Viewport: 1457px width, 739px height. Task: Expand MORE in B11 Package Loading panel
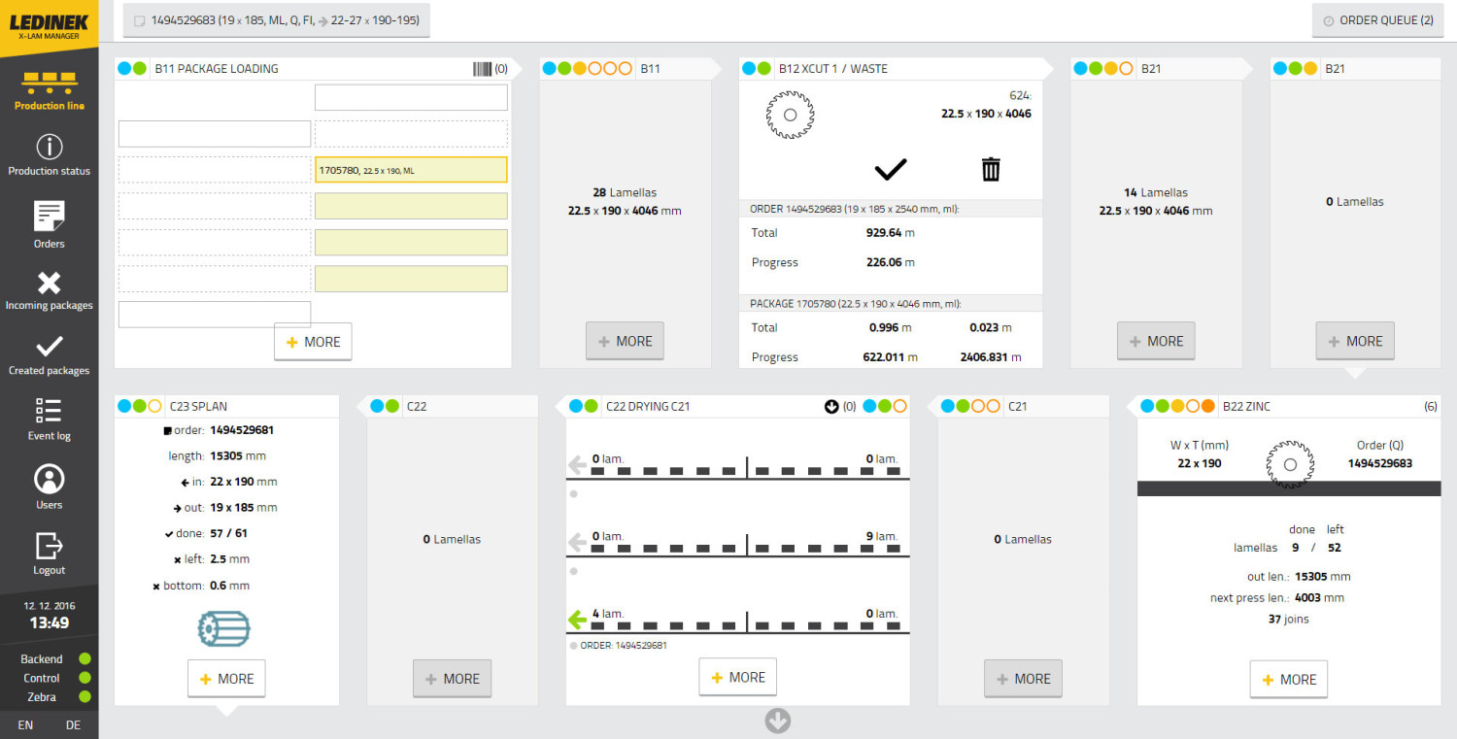coord(313,342)
